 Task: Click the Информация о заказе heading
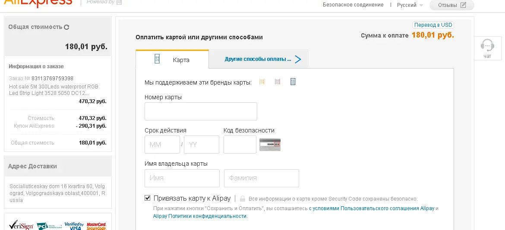(36, 66)
